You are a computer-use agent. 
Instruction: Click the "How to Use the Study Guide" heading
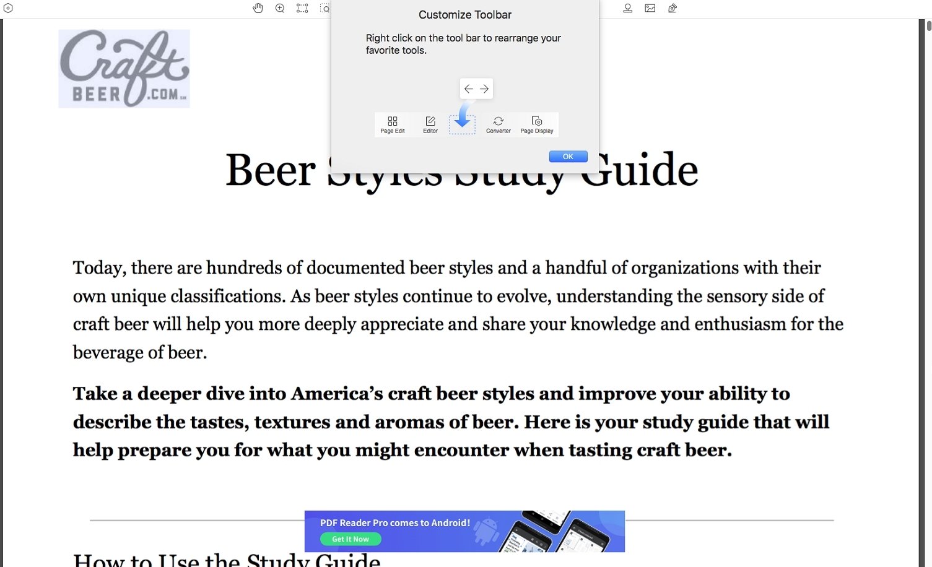tap(227, 560)
